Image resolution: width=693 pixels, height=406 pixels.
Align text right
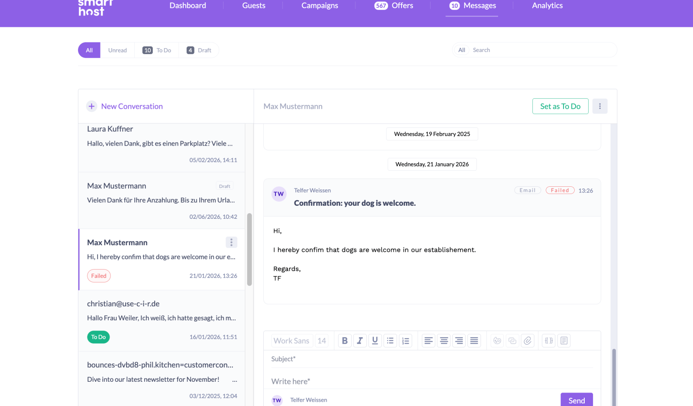[x=459, y=341]
